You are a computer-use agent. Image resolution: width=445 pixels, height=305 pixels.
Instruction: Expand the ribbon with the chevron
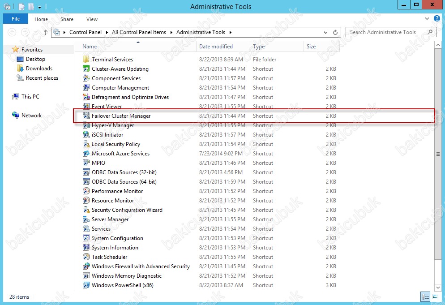(x=427, y=19)
